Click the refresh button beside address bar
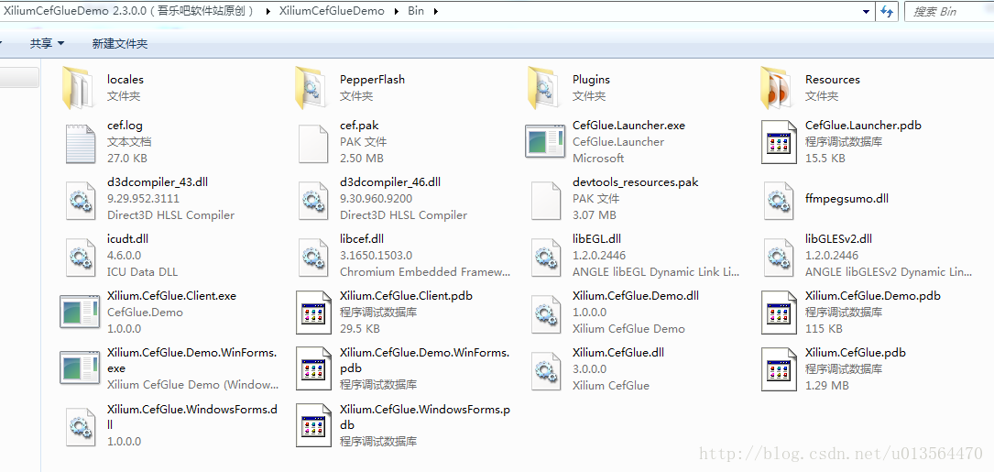994x472 pixels. (886, 11)
